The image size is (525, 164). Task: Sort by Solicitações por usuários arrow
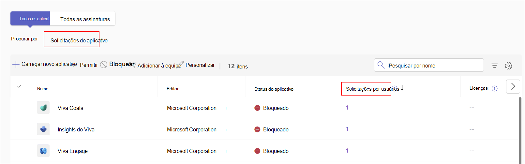(402, 88)
